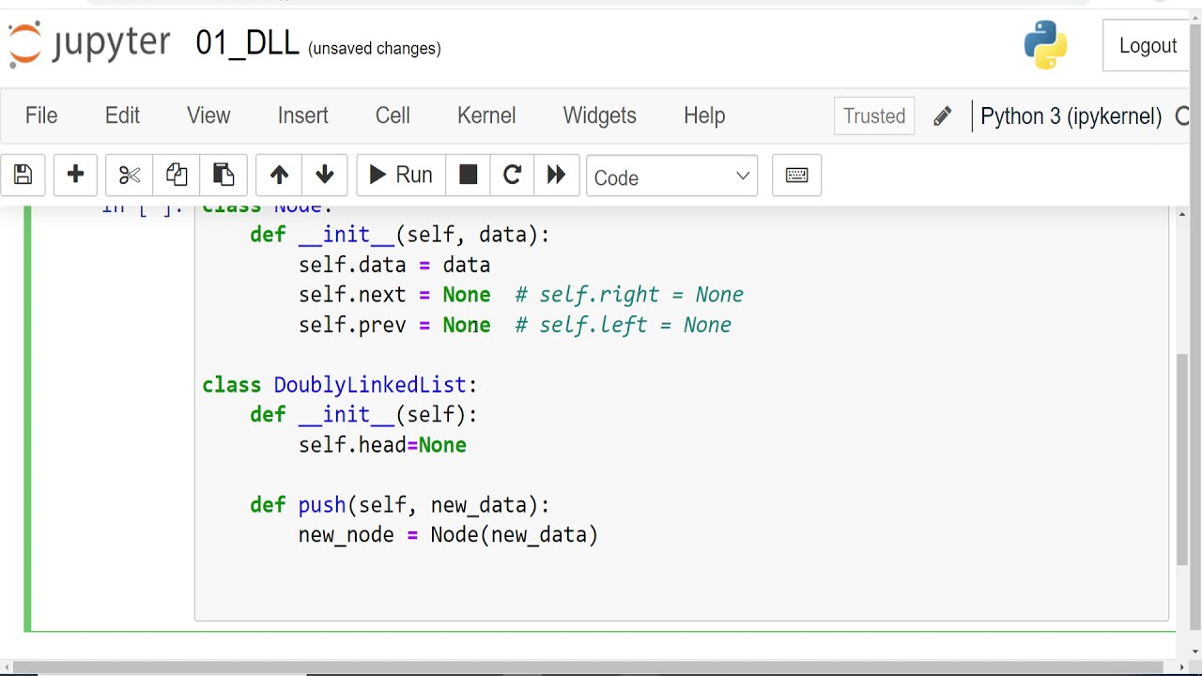1202x676 pixels.
Task: Place cursor after Node(new_data) line
Action: [599, 535]
